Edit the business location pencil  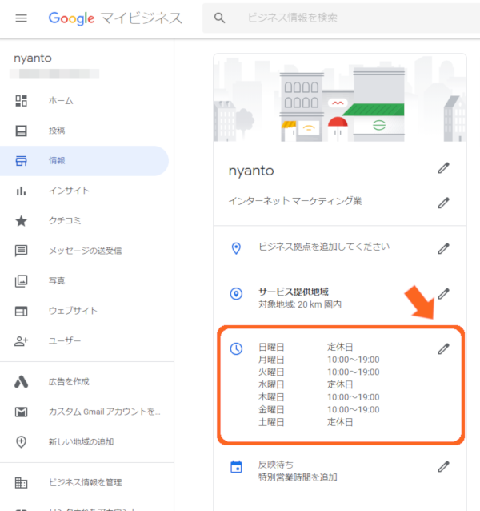[x=443, y=248]
